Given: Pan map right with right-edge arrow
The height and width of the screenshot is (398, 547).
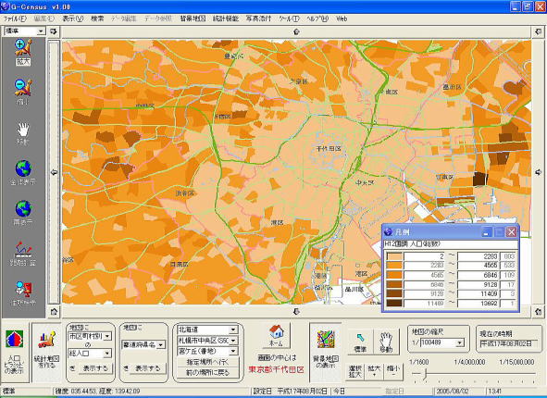Looking at the screenshot, I should 538,172.
